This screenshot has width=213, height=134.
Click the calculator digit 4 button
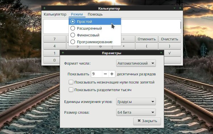click(x=55, y=46)
